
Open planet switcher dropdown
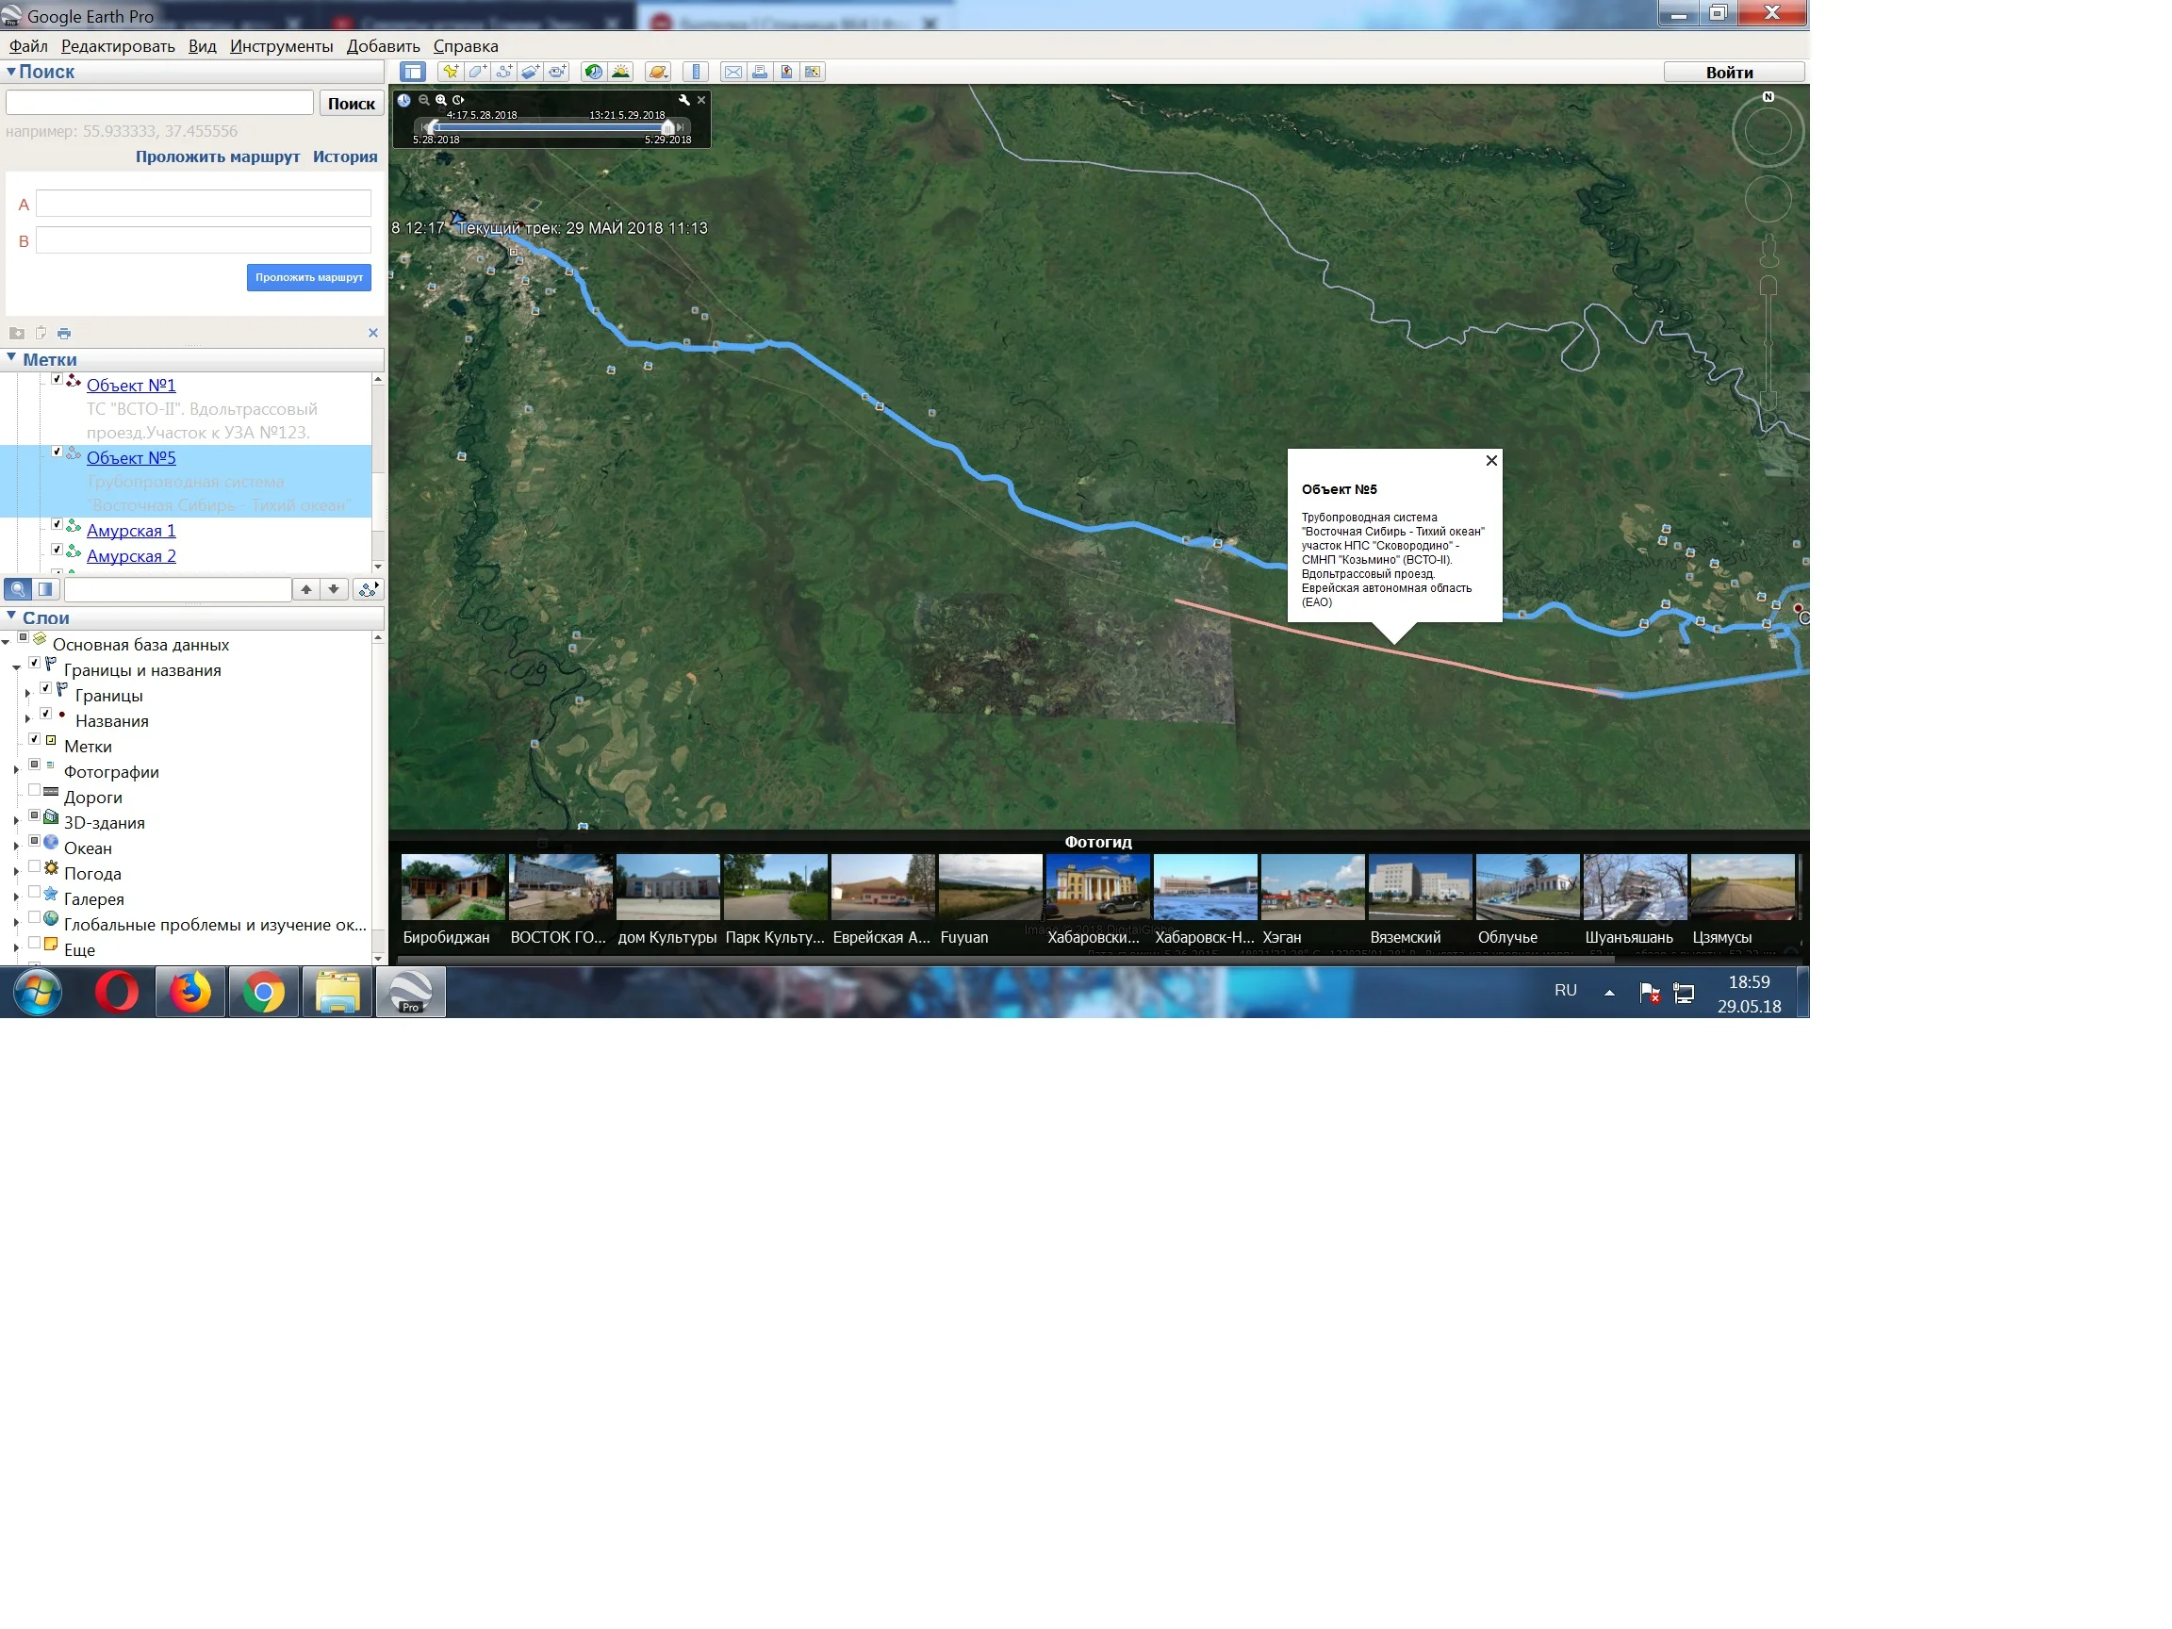[658, 72]
